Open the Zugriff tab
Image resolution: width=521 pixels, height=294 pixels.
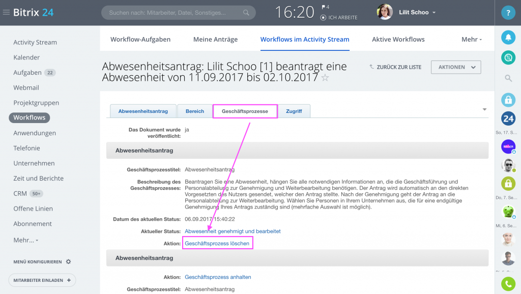coord(294,111)
